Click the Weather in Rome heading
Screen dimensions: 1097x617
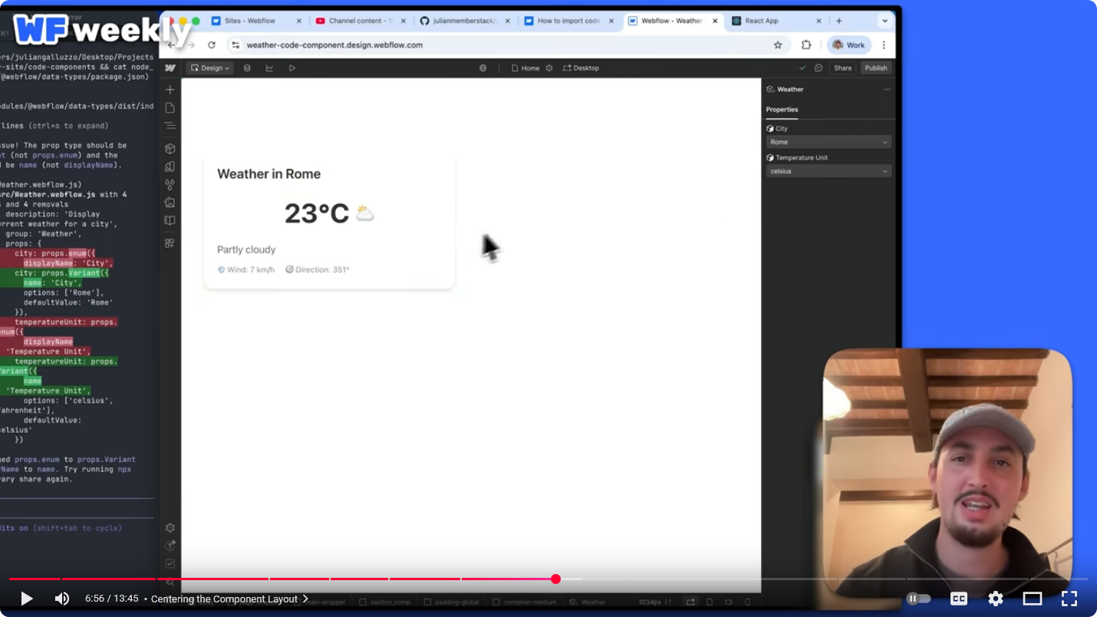click(x=269, y=174)
